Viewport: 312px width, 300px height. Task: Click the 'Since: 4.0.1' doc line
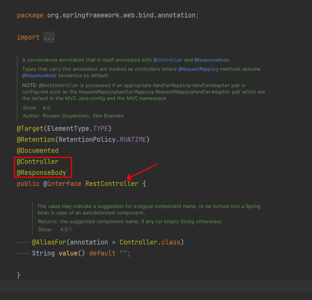(55, 230)
